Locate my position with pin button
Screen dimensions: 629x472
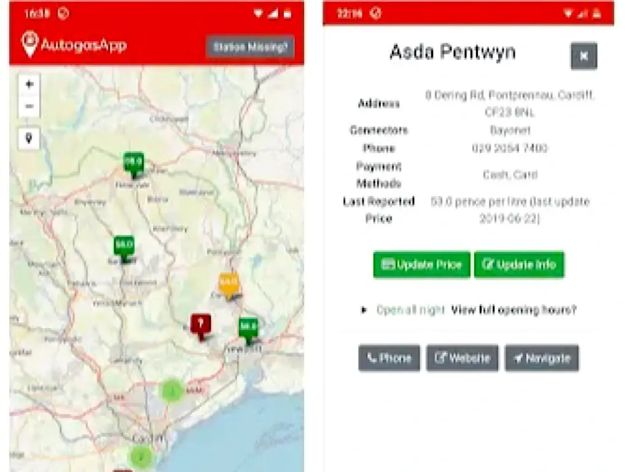pyautogui.click(x=29, y=138)
